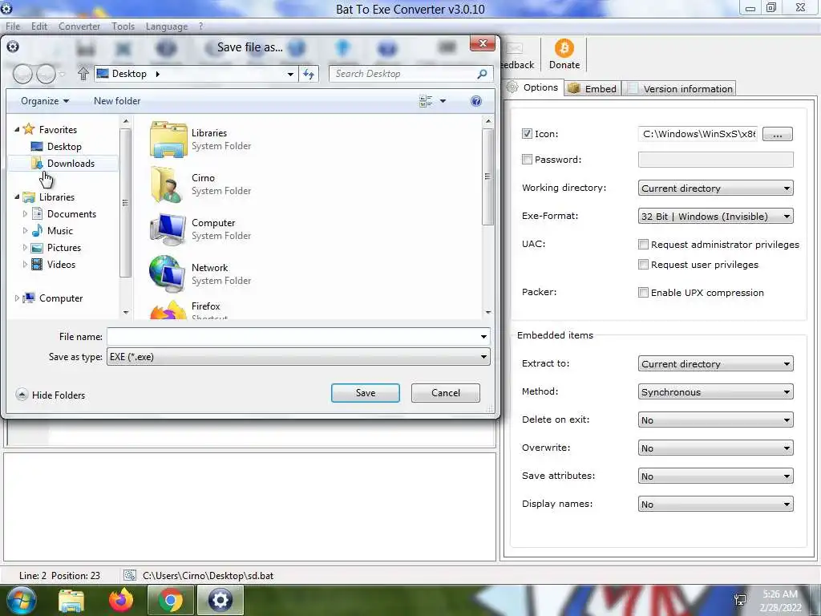
Task: Open the Windows Start orb
Action: (x=21, y=600)
